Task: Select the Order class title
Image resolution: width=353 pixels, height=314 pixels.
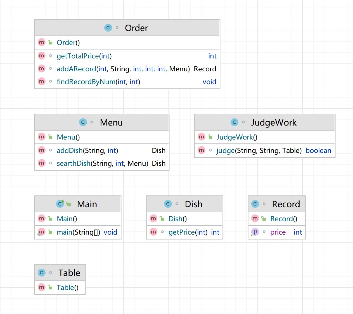Action: click(x=136, y=28)
